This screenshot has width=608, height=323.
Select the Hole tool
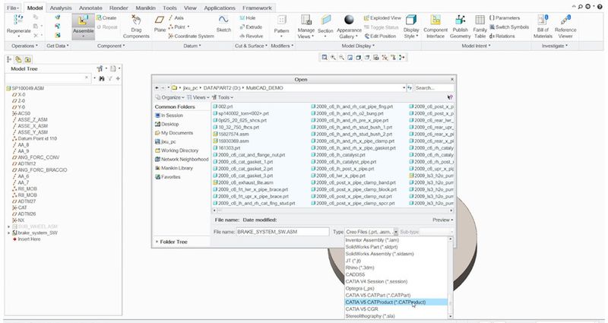(x=248, y=17)
